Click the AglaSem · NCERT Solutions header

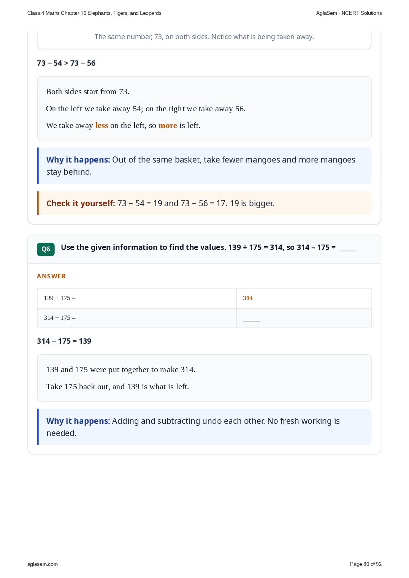349,13
